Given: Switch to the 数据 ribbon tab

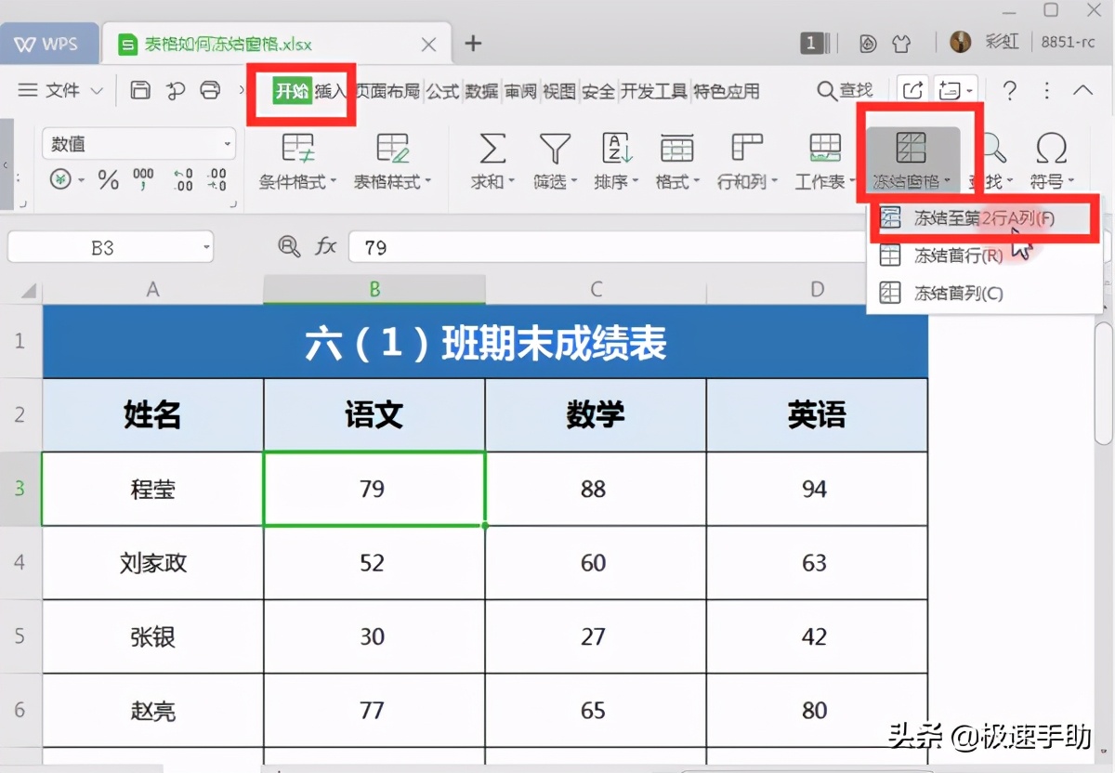Looking at the screenshot, I should (x=482, y=91).
